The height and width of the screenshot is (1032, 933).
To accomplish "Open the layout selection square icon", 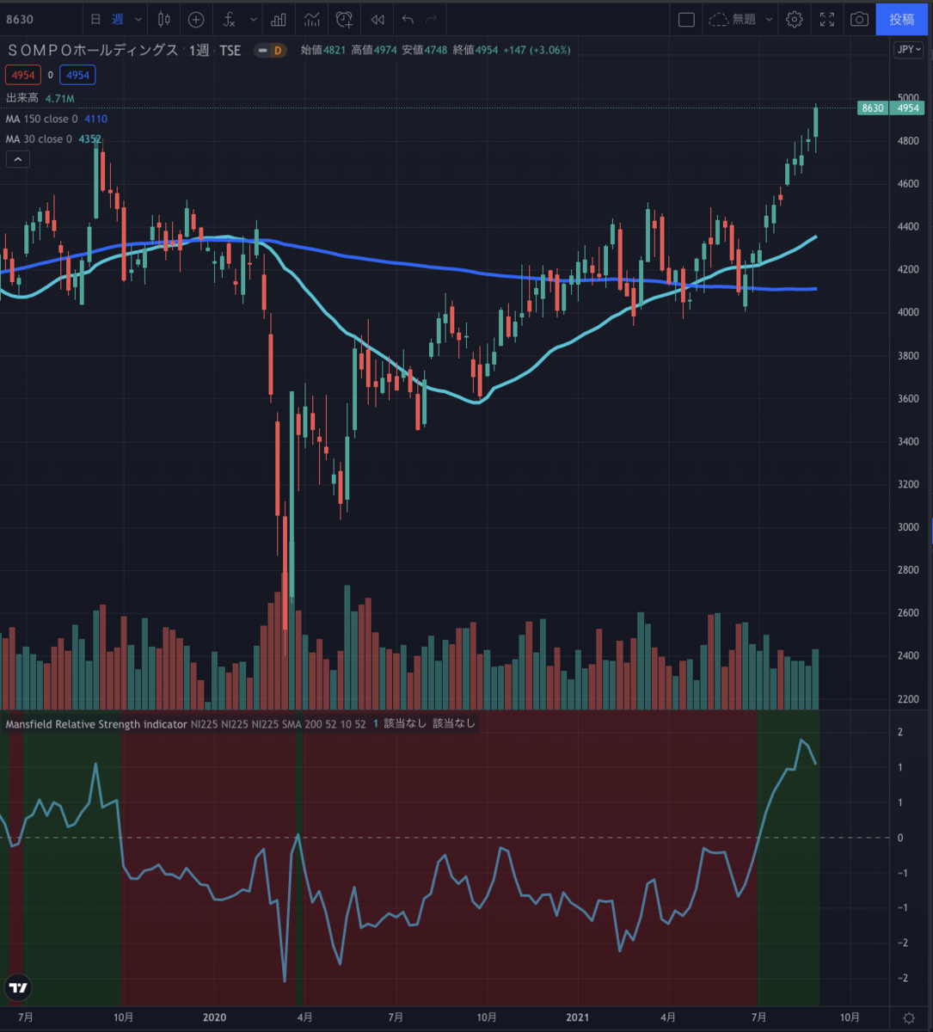I will (686, 19).
